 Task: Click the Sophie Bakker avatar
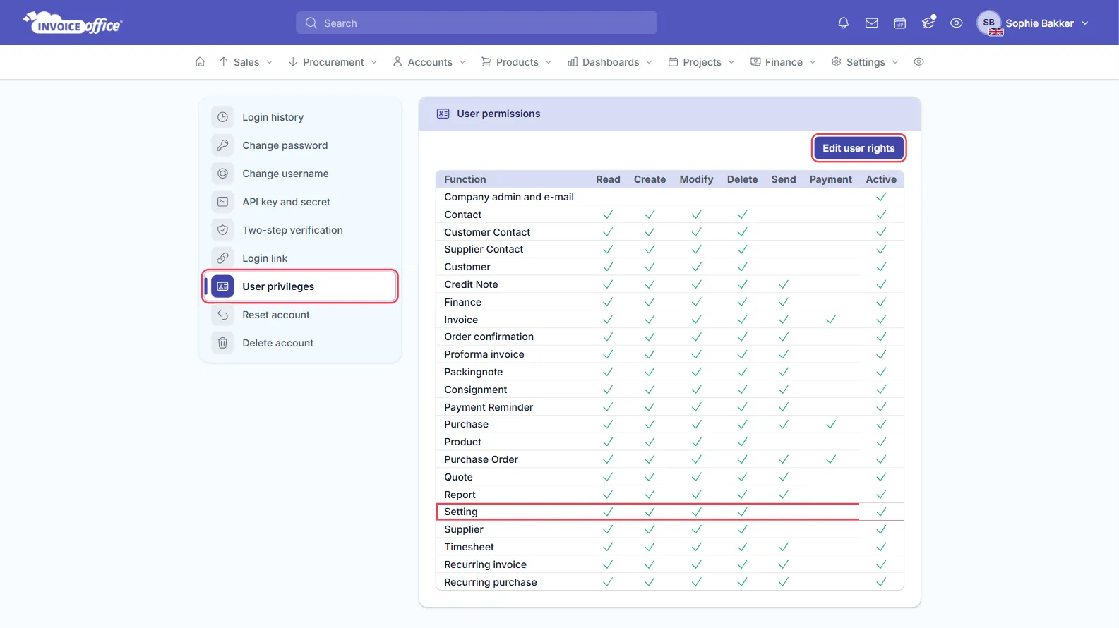click(x=989, y=23)
